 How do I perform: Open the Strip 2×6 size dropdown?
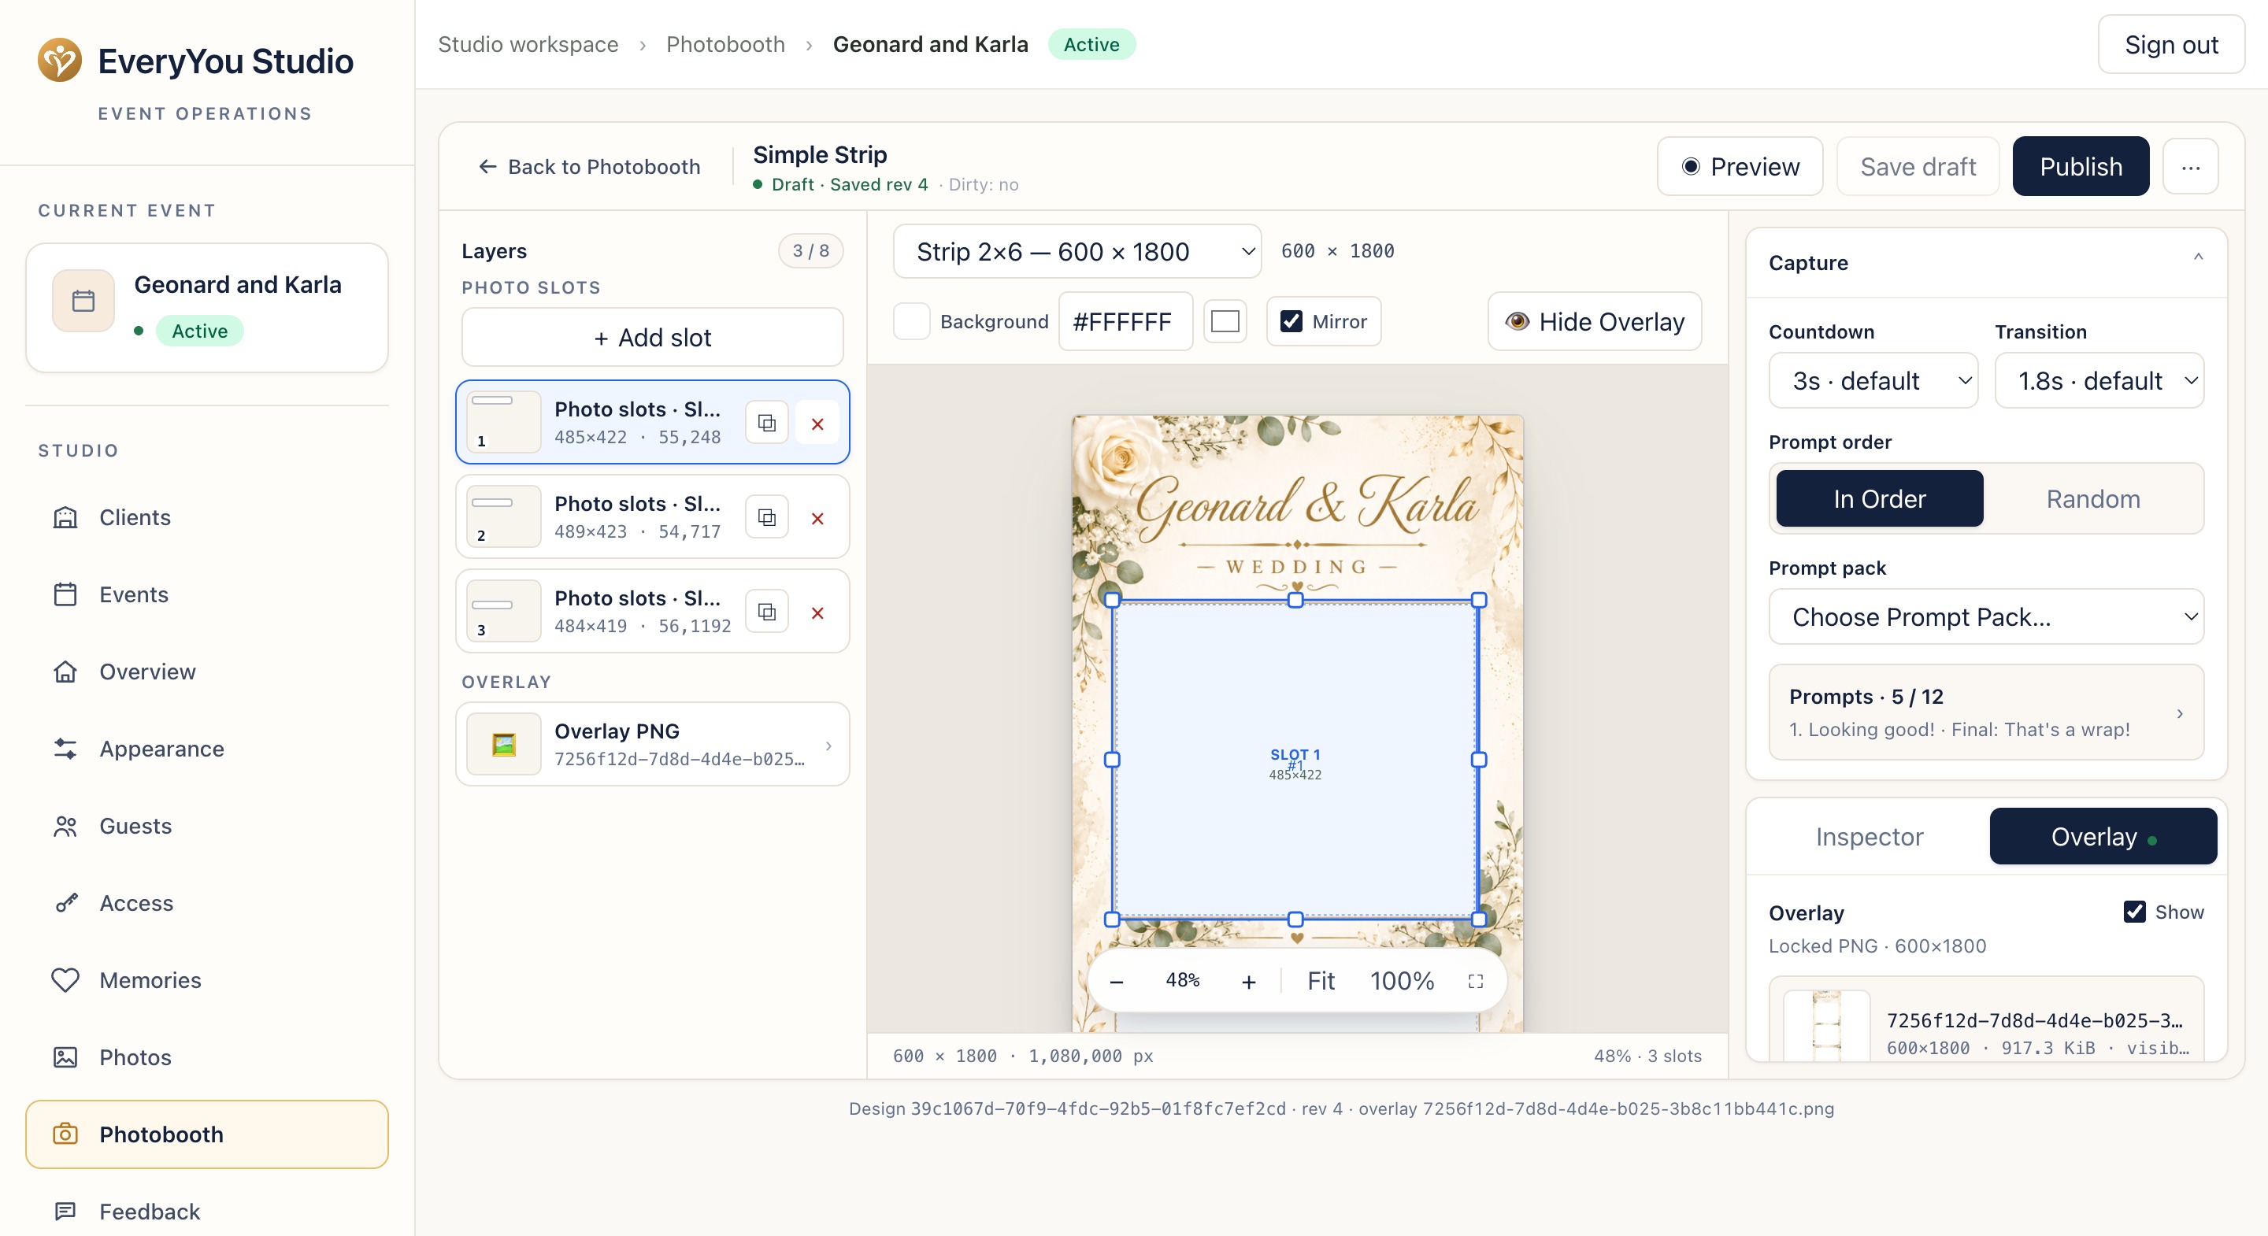click(x=1077, y=252)
